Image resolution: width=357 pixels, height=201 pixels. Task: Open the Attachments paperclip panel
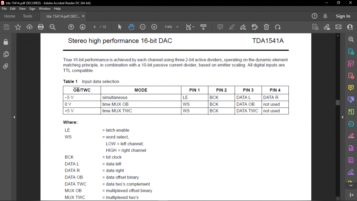click(x=6, y=66)
